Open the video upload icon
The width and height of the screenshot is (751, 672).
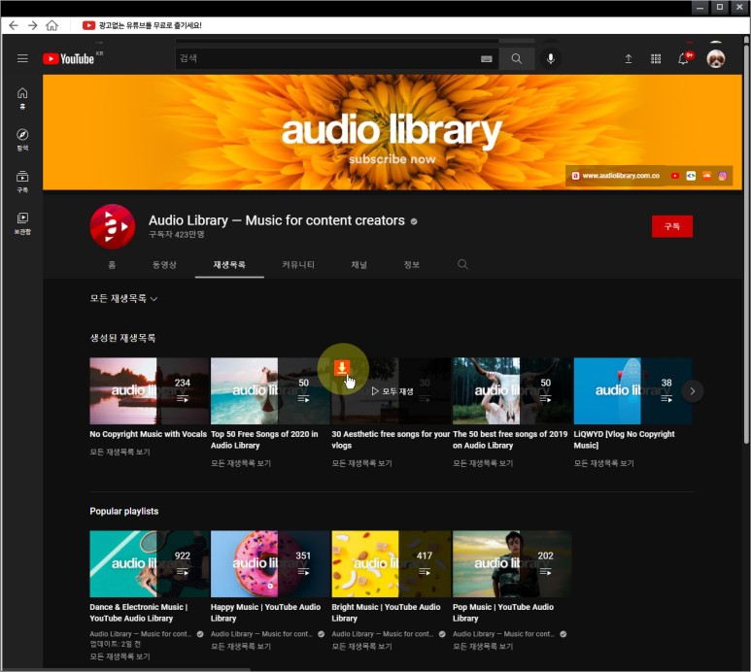tap(628, 59)
